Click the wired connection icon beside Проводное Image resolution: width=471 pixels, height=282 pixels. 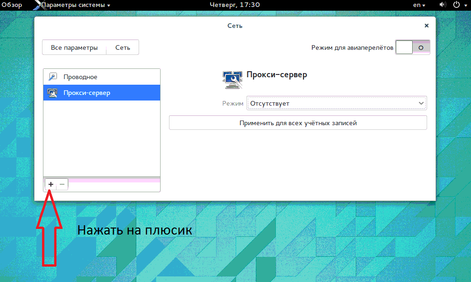[53, 77]
